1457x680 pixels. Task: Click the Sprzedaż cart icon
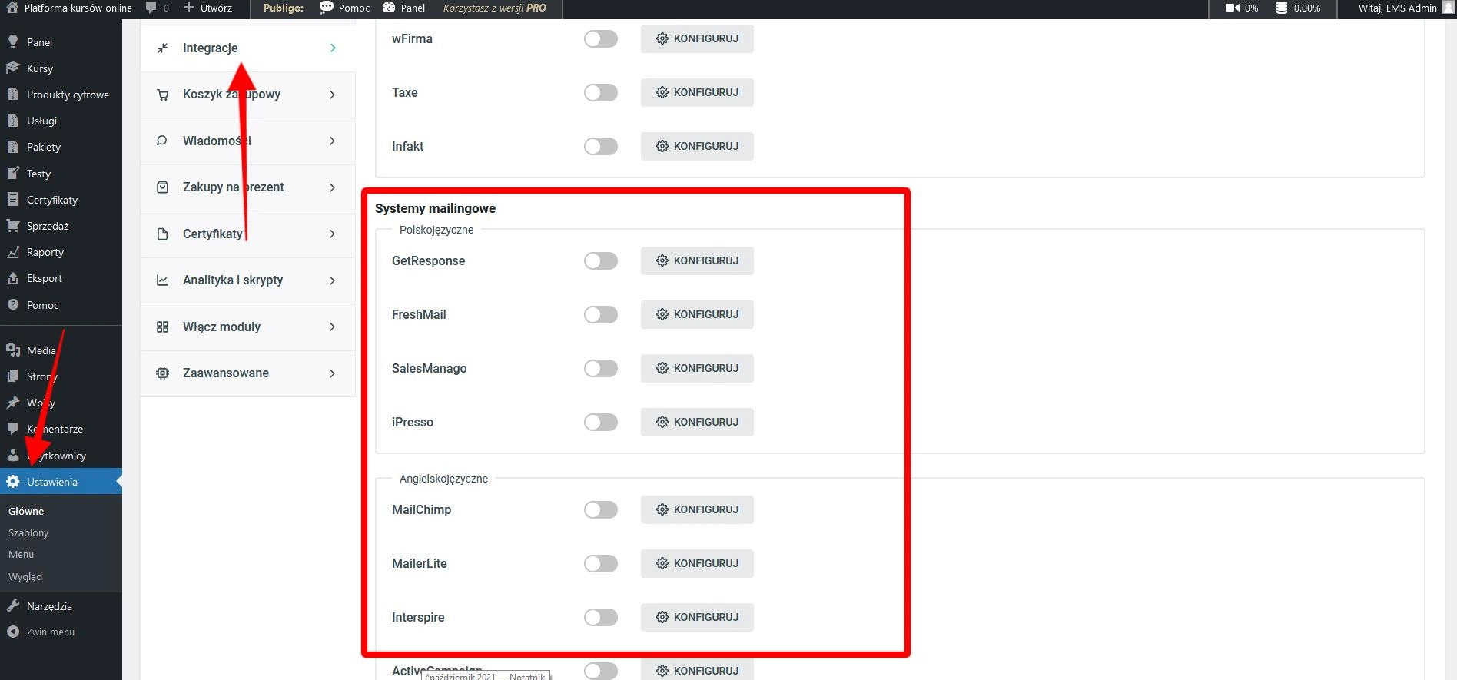coord(13,226)
